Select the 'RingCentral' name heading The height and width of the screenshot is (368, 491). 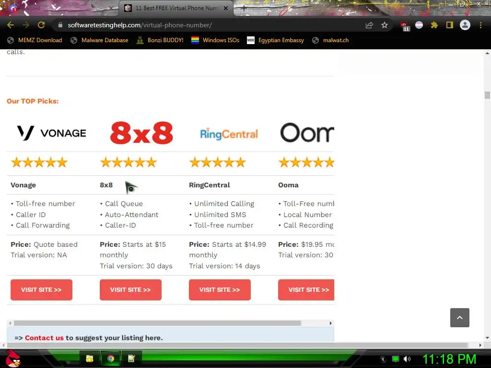[210, 185]
